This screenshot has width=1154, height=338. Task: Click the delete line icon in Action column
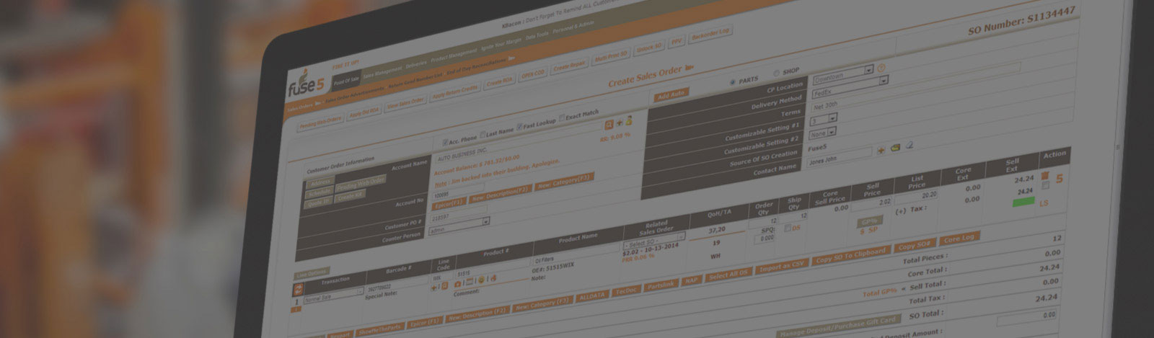click(x=1045, y=176)
